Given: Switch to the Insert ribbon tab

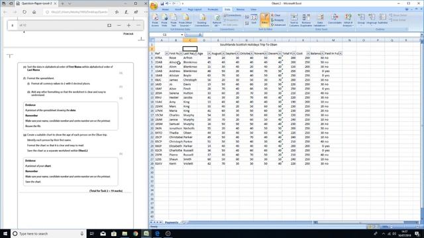Looking at the screenshot, I should tap(178, 9).
